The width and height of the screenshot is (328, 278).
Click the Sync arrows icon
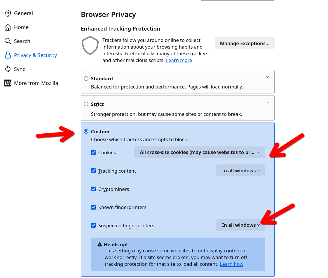click(8, 69)
